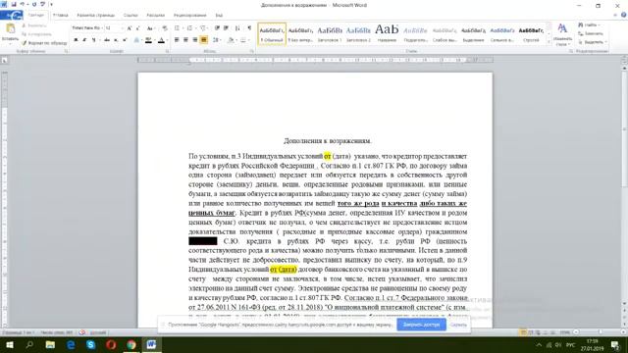The image size is (628, 353).
Task: Increase paragraph indent
Action: click(226, 28)
